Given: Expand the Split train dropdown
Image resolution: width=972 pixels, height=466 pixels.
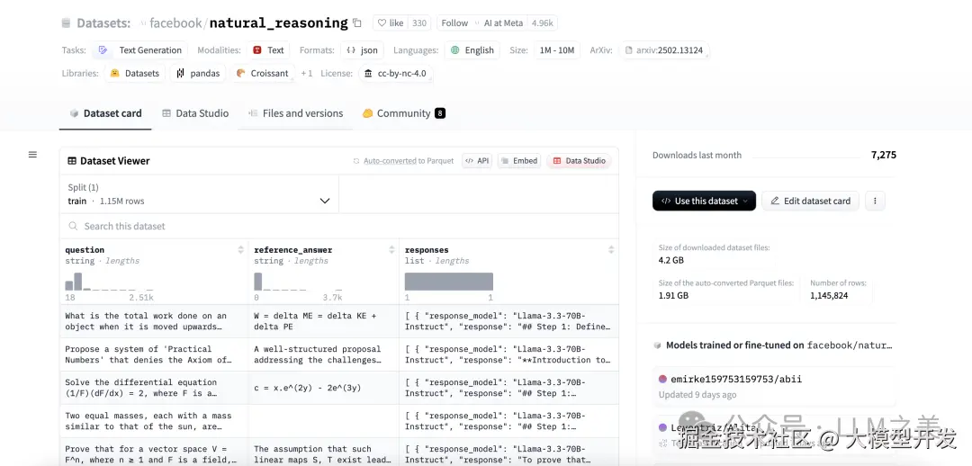Looking at the screenshot, I should (199, 194).
